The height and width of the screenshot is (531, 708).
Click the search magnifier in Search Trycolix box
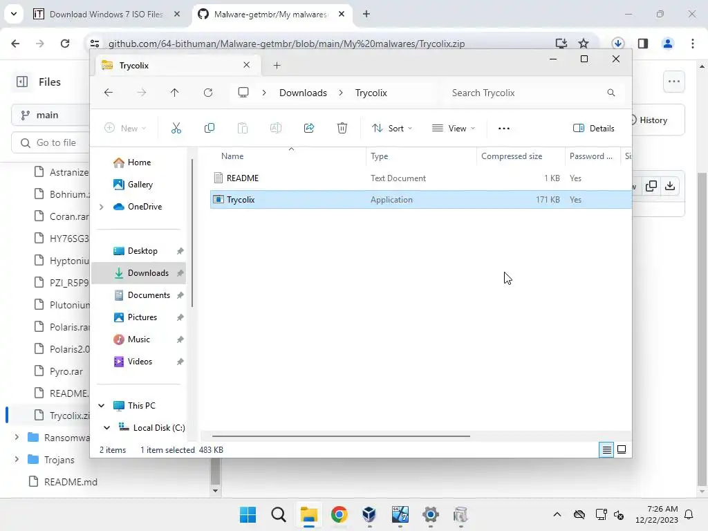pyautogui.click(x=611, y=93)
